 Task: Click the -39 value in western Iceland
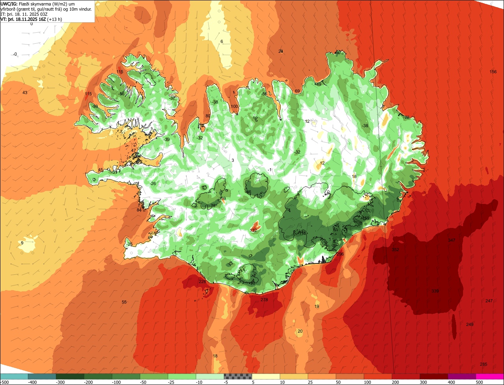167,139
